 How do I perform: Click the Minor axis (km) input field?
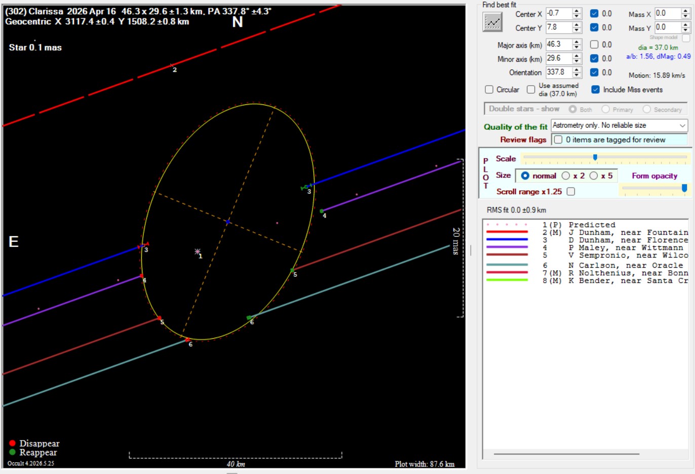[x=559, y=58]
